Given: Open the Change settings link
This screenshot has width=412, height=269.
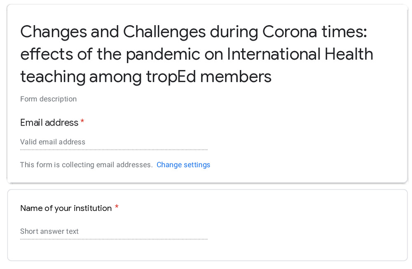Looking at the screenshot, I should [183, 165].
